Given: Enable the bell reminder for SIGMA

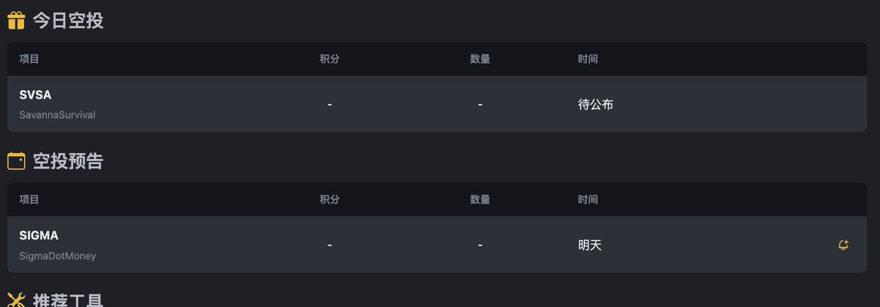Looking at the screenshot, I should (843, 245).
